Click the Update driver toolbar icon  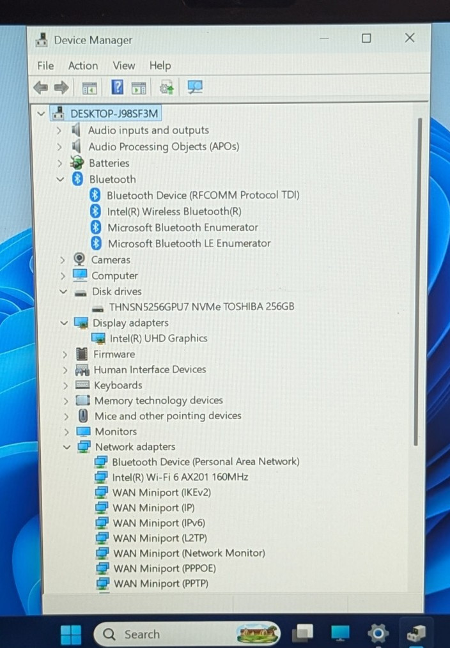pos(167,88)
